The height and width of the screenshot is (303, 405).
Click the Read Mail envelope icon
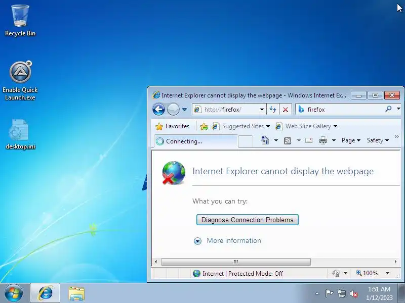pos(309,140)
